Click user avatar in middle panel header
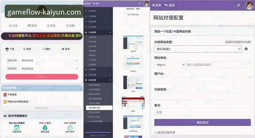The height and width of the screenshot is (138, 255). click(147, 4)
